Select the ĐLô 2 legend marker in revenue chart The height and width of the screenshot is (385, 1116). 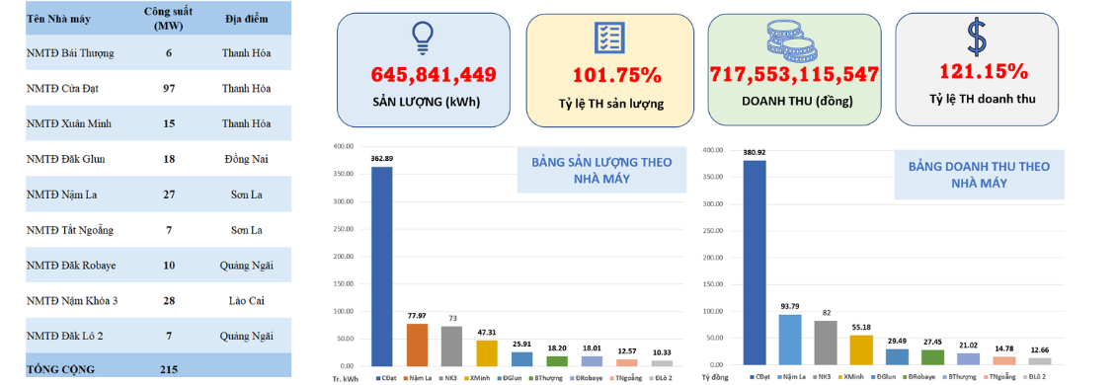tap(1025, 377)
